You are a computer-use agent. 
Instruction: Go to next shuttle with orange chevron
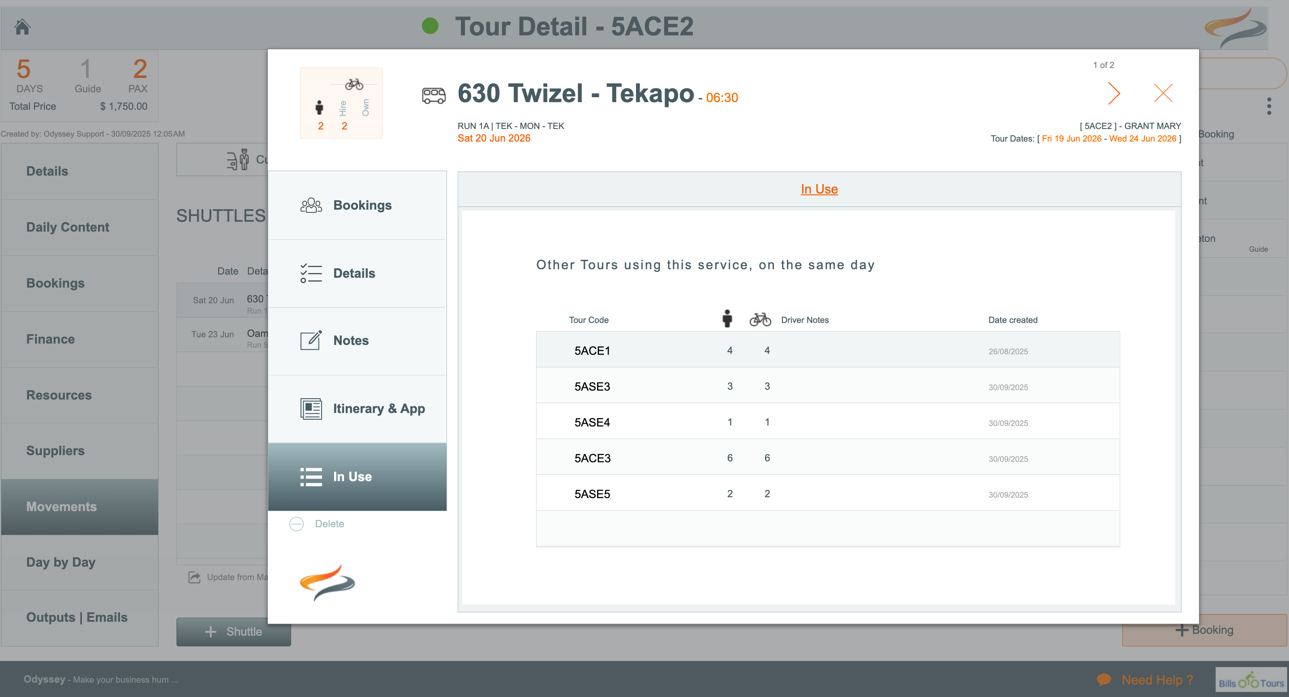pyautogui.click(x=1113, y=94)
